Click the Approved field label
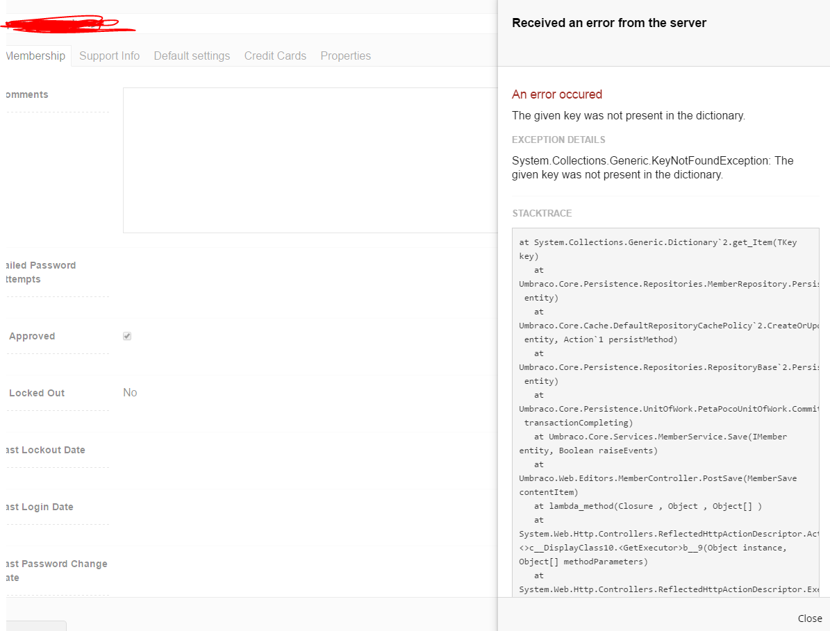Screen dimensions: 830x631 click(32, 336)
